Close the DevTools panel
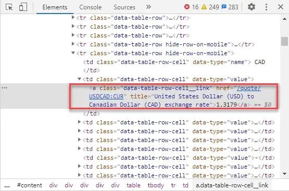The height and width of the screenshot is (191, 289). tap(281, 7)
